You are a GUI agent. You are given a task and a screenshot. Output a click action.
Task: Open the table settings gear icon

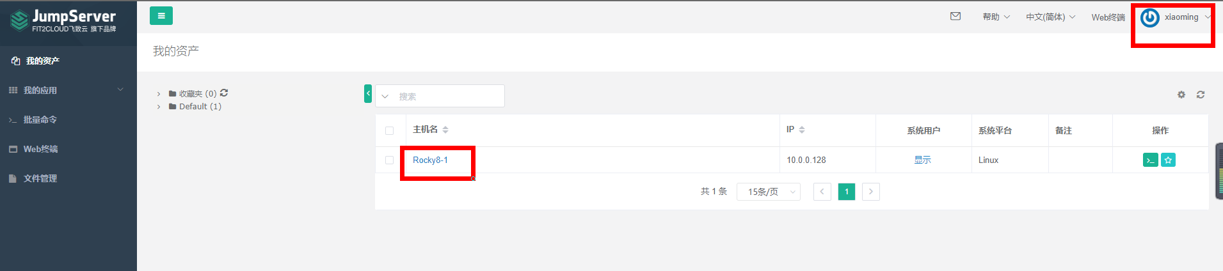pos(1181,95)
